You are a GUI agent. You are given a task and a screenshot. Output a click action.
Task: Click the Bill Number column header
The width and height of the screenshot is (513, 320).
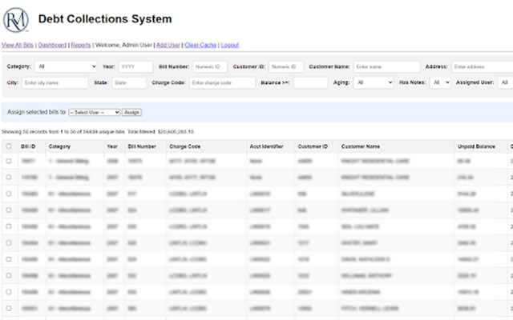coord(142,146)
